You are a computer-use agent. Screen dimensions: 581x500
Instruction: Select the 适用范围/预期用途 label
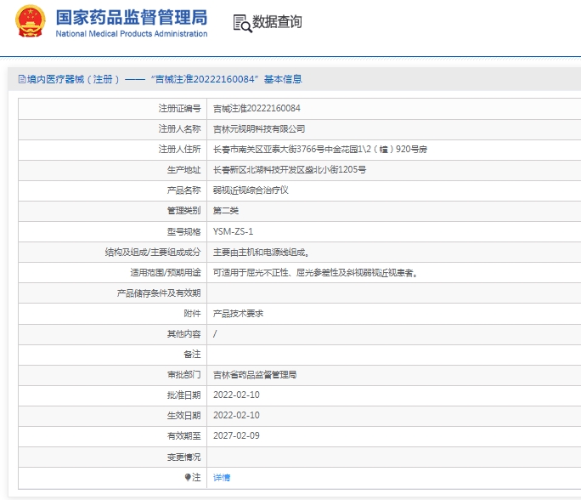[x=166, y=273]
